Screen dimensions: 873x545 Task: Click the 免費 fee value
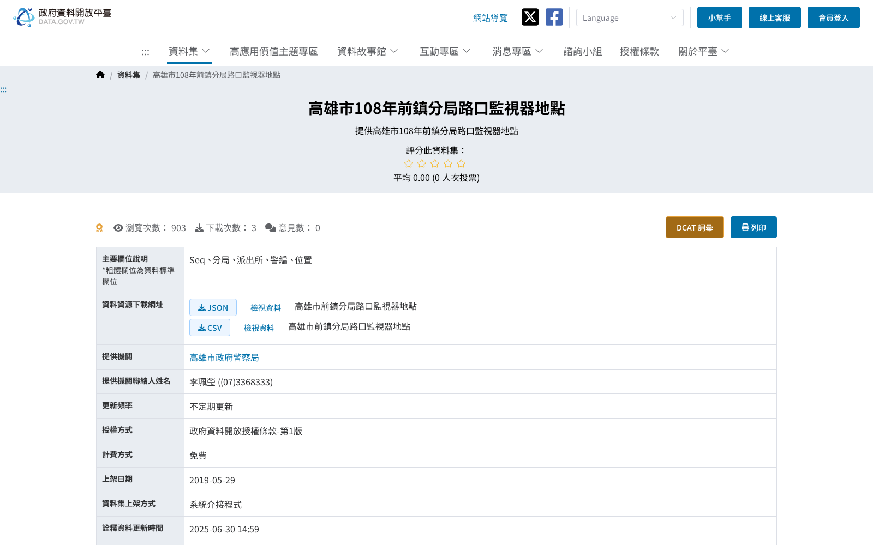198,456
